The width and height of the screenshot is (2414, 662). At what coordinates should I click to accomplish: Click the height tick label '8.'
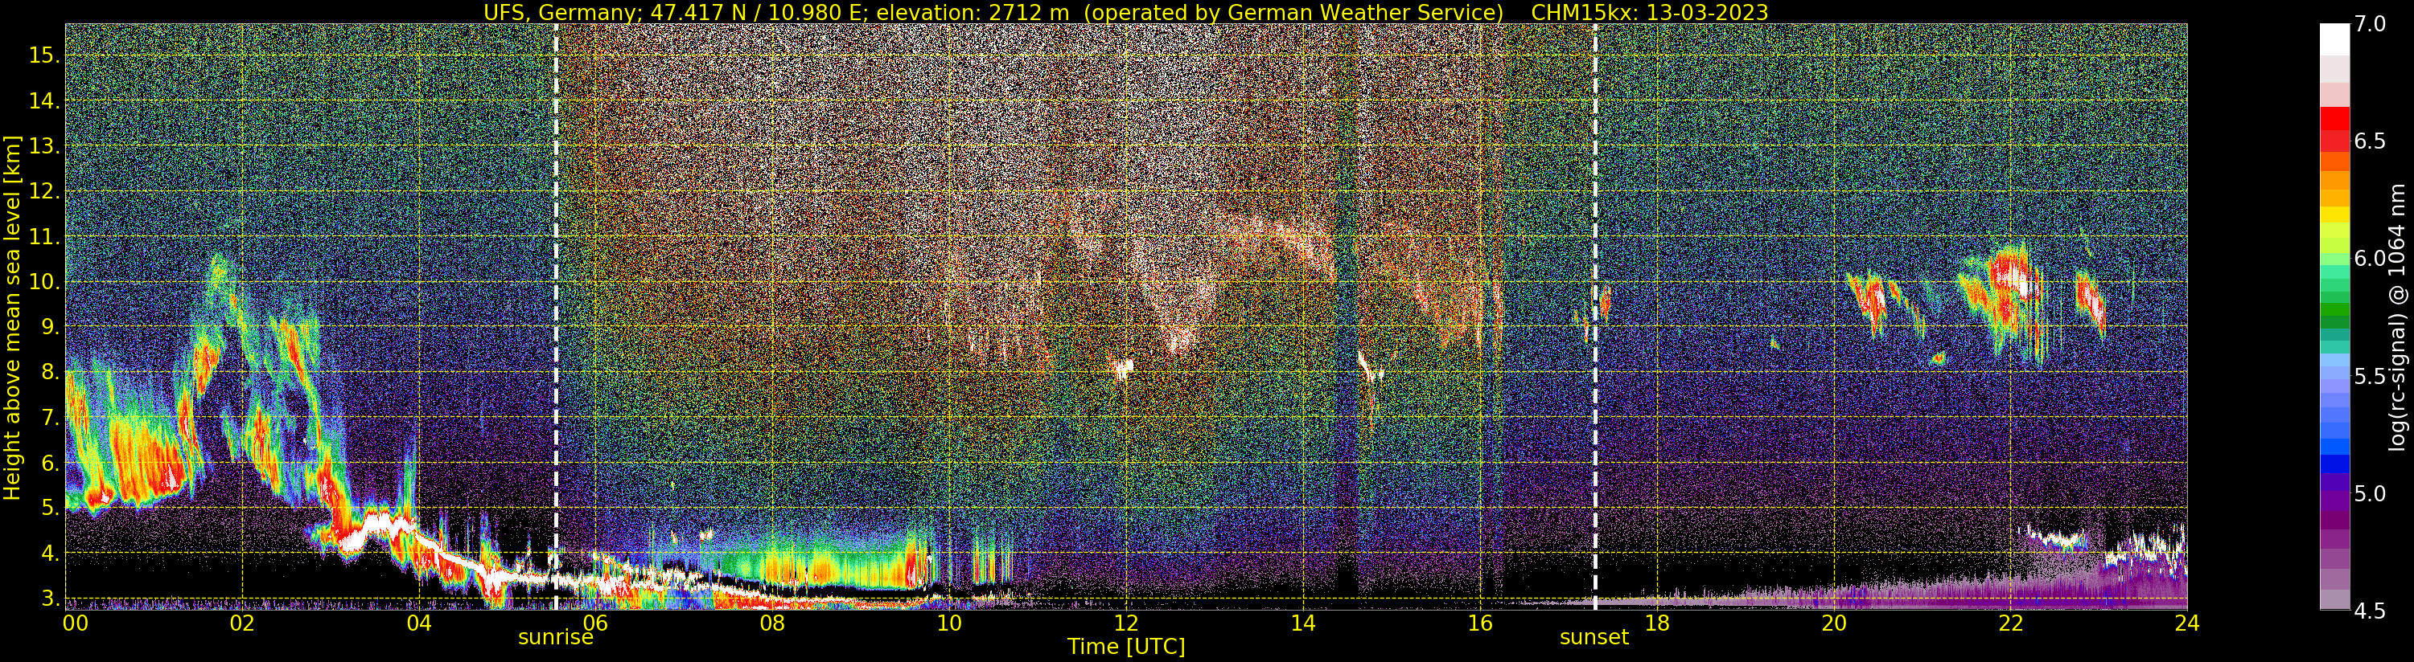50,373
